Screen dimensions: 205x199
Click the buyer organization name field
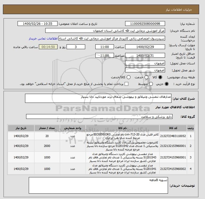[105, 31]
